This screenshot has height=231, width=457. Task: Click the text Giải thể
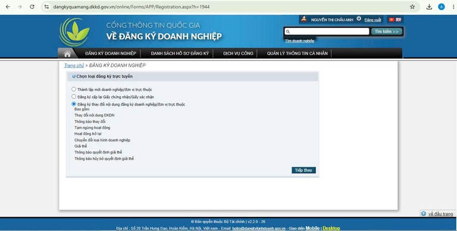click(80, 146)
